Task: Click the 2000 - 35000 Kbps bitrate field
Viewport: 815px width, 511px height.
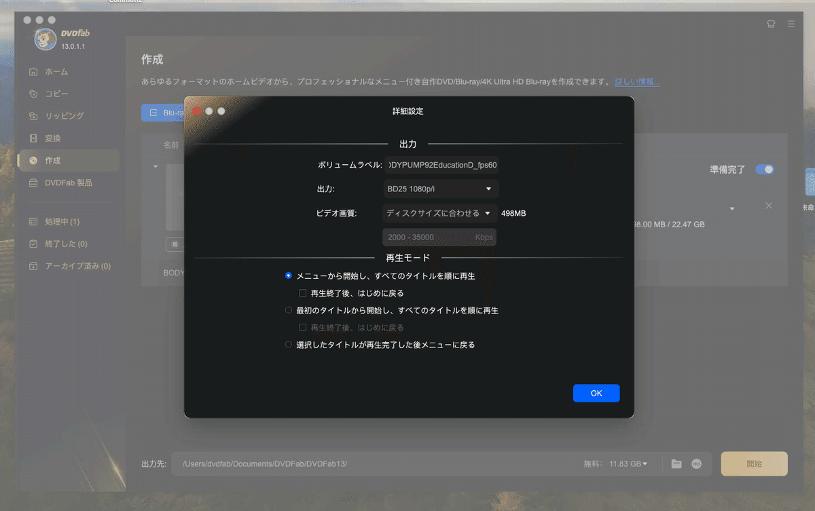Action: coord(439,238)
